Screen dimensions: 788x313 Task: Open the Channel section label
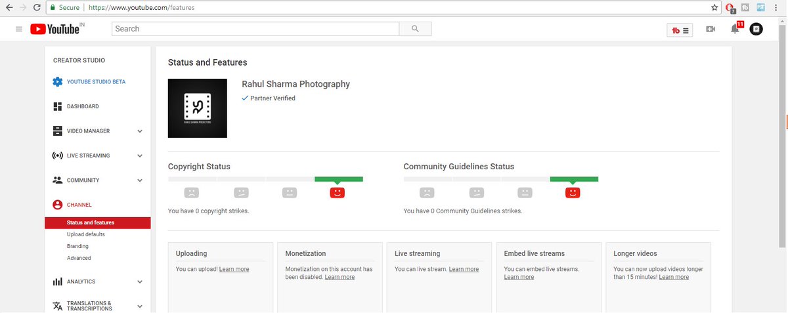tap(79, 205)
